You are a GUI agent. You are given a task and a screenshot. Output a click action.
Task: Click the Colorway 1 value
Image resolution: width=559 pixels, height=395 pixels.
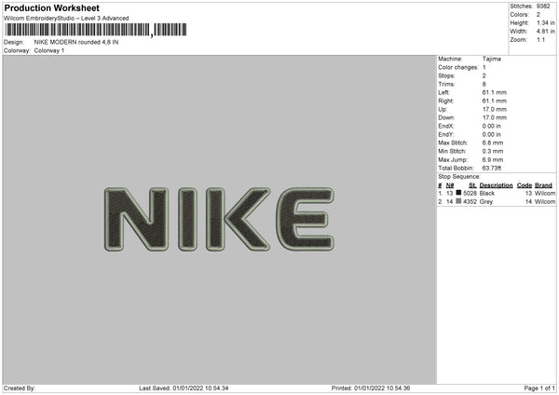coord(49,50)
